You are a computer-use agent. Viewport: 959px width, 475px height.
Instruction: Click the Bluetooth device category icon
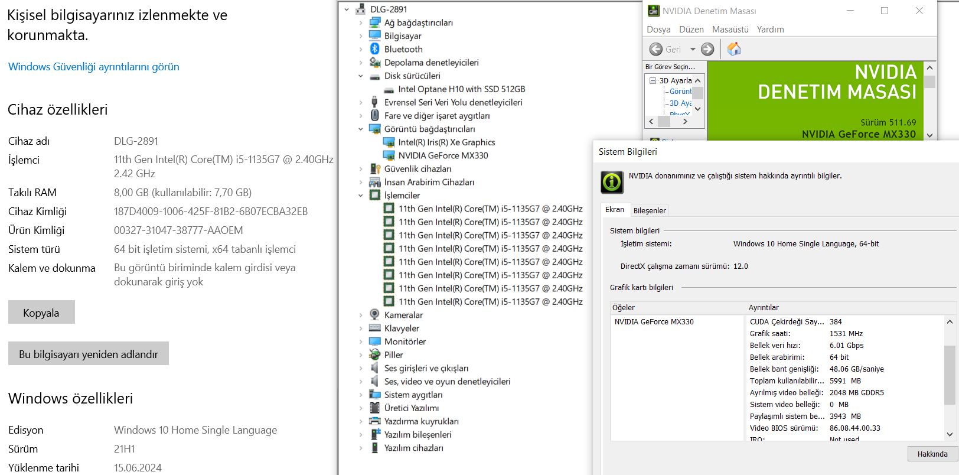pyautogui.click(x=374, y=49)
